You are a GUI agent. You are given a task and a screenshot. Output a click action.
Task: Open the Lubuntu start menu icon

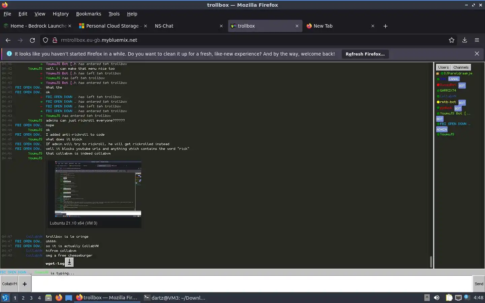coord(5,298)
